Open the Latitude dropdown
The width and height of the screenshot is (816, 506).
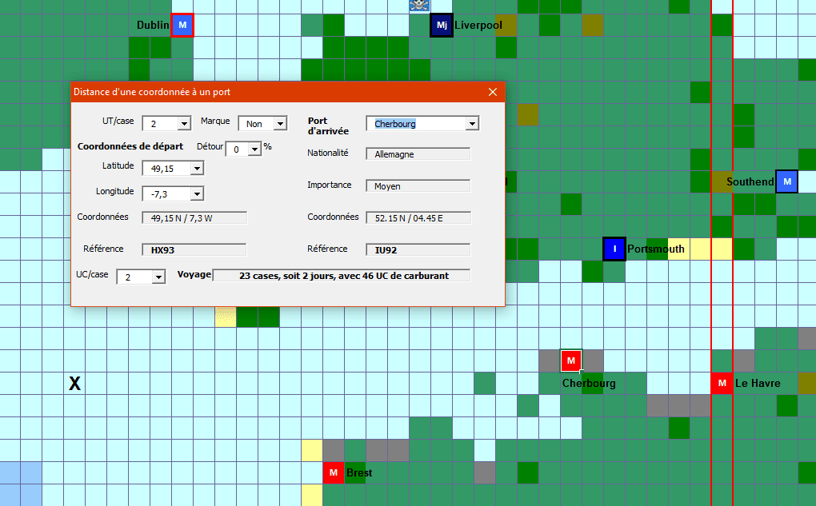[197, 169]
